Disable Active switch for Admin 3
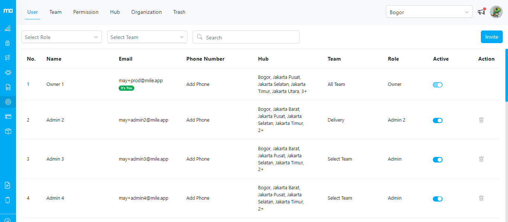This screenshot has width=508, height=222. coord(438,160)
